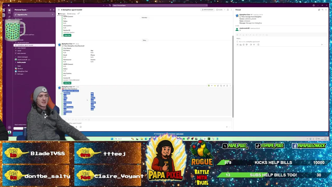Click the thread Reply text field
Screen dimensions: 332x187
pyautogui.click(x=280, y=38)
